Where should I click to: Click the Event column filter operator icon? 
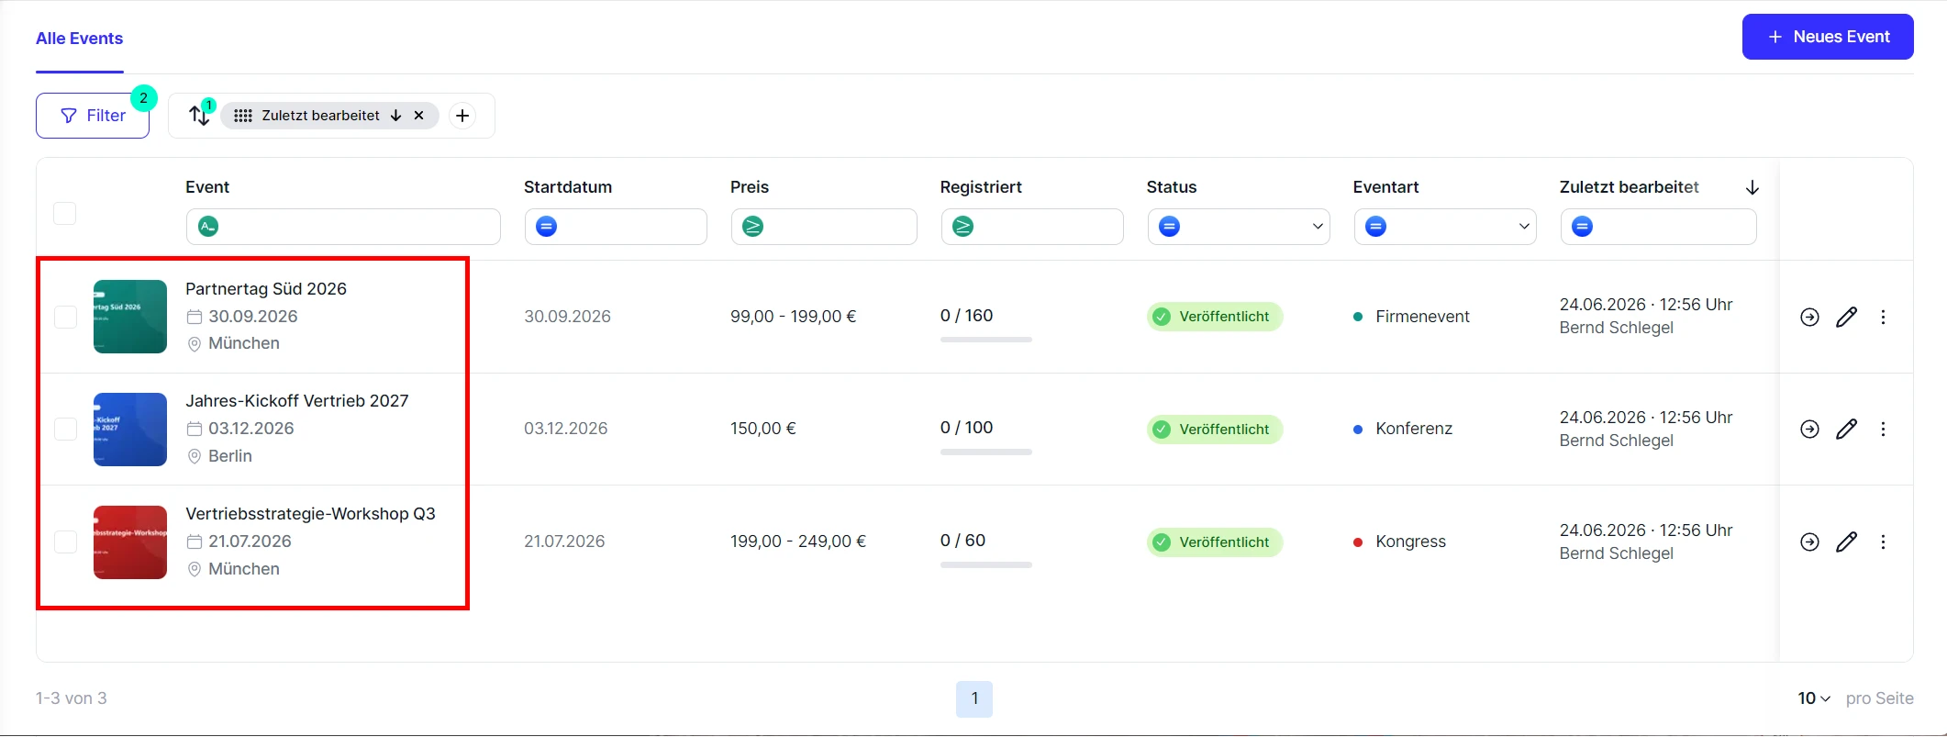pos(208,227)
